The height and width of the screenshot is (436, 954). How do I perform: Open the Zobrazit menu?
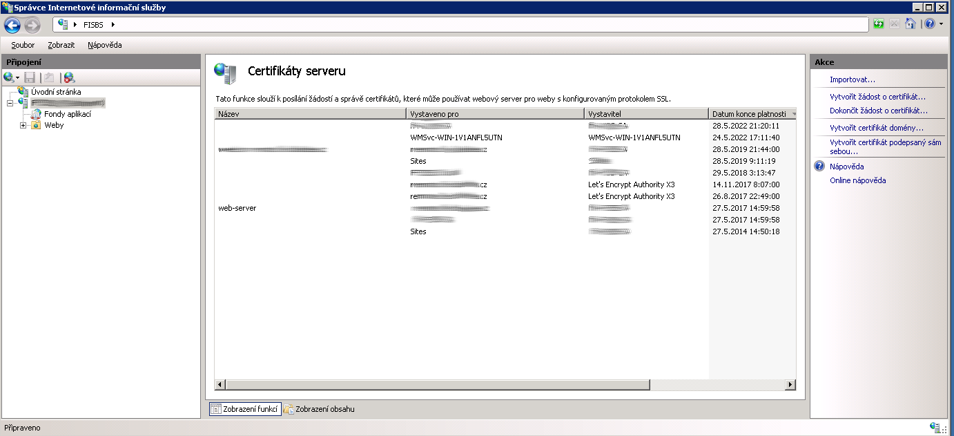click(x=61, y=45)
